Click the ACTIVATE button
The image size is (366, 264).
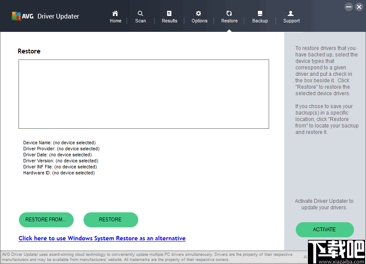pyautogui.click(x=324, y=230)
